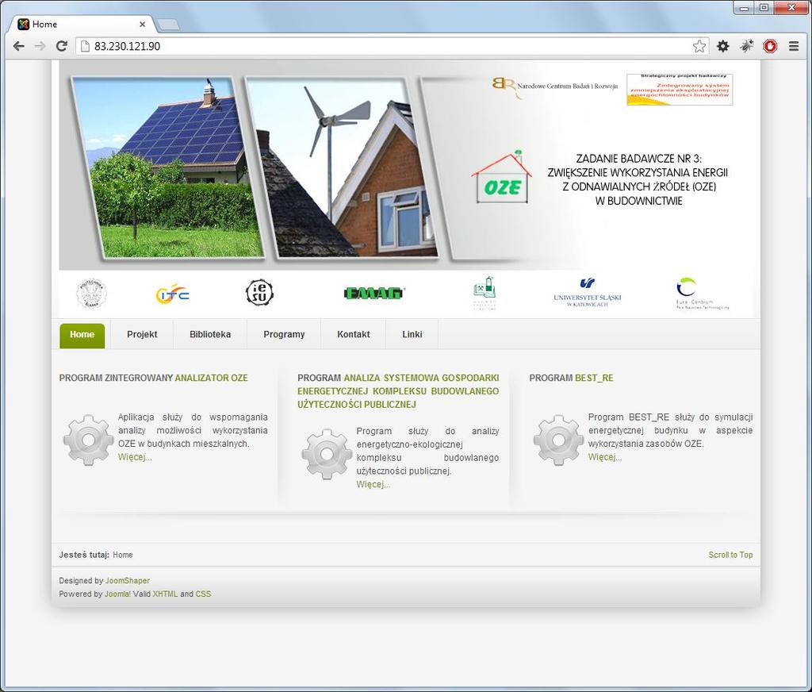Open the Projekt menu item
812x692 pixels.
pyautogui.click(x=142, y=335)
